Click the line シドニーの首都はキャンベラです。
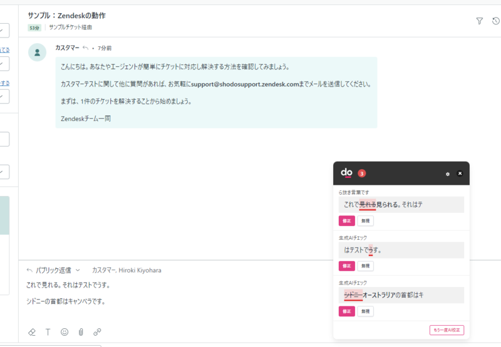 pyautogui.click(x=66, y=301)
